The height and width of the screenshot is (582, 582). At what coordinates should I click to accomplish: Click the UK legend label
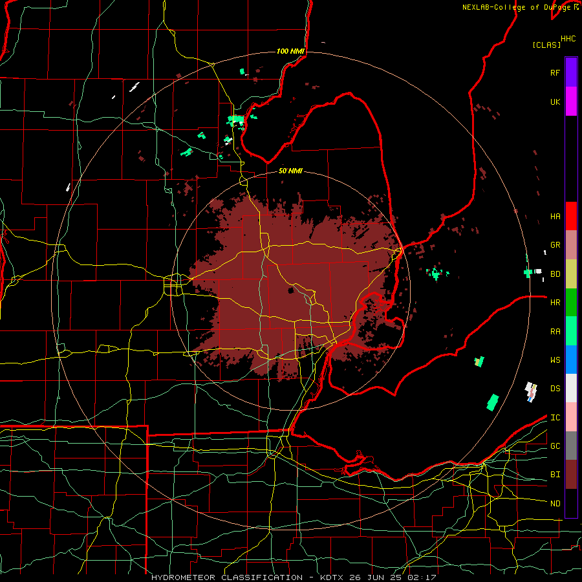(555, 102)
